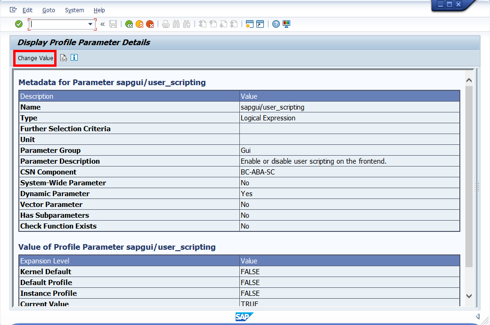490x325 pixels.
Task: Click the 'No' Has Subparameters value
Action: [x=350, y=215]
